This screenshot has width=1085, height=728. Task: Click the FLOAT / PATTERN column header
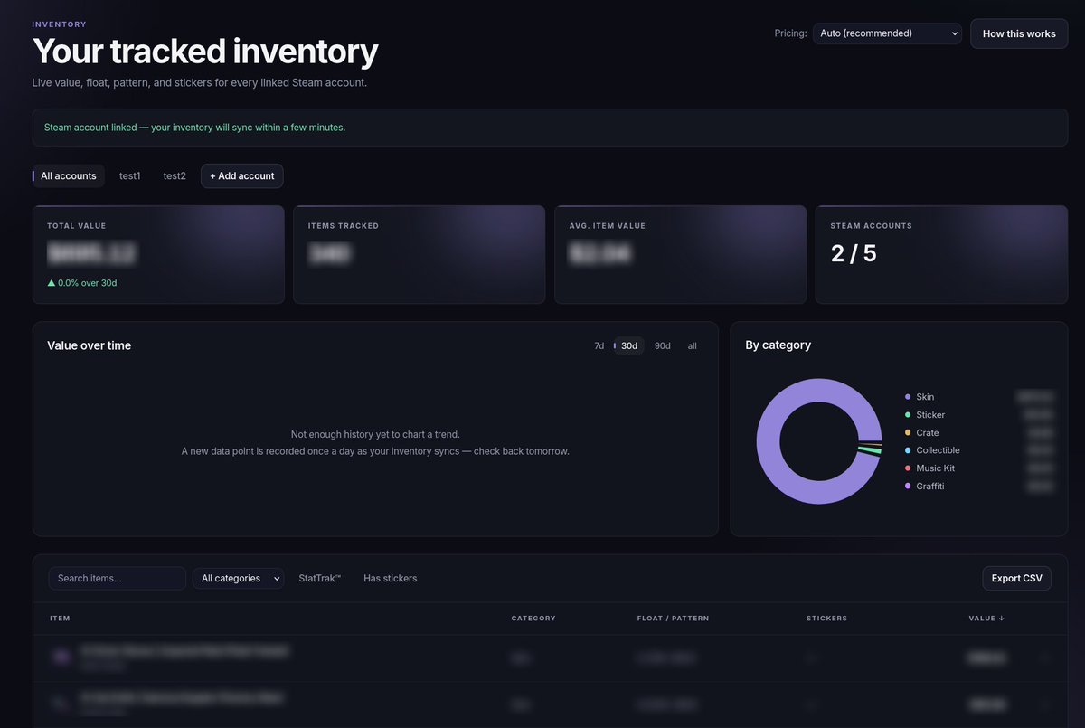click(673, 619)
